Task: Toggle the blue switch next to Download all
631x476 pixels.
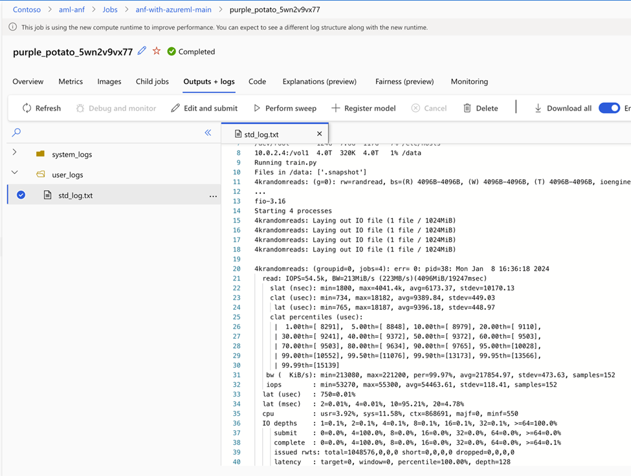Action: tap(609, 108)
